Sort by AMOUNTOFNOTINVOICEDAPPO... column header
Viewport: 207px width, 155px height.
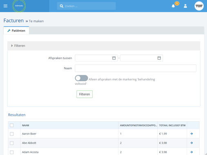138,125
